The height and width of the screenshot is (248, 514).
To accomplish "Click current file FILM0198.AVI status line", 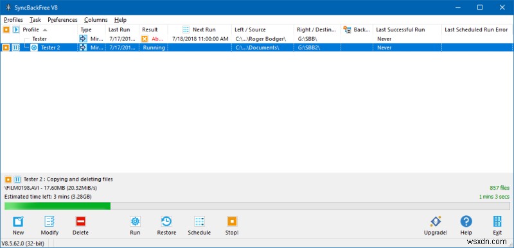I will (51, 188).
